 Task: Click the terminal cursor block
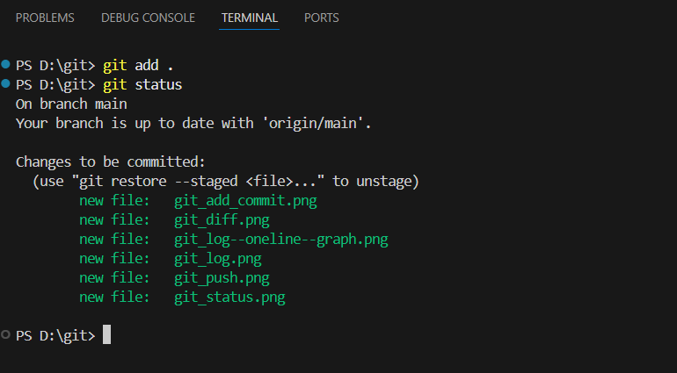point(107,335)
